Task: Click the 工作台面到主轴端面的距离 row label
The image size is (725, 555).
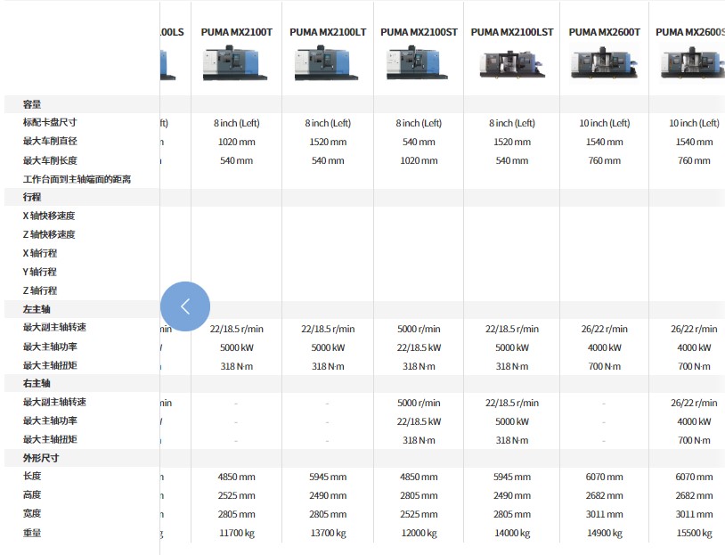Action: click(x=77, y=179)
